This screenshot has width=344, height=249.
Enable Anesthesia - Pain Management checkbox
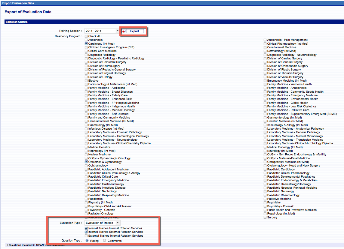click(265, 40)
